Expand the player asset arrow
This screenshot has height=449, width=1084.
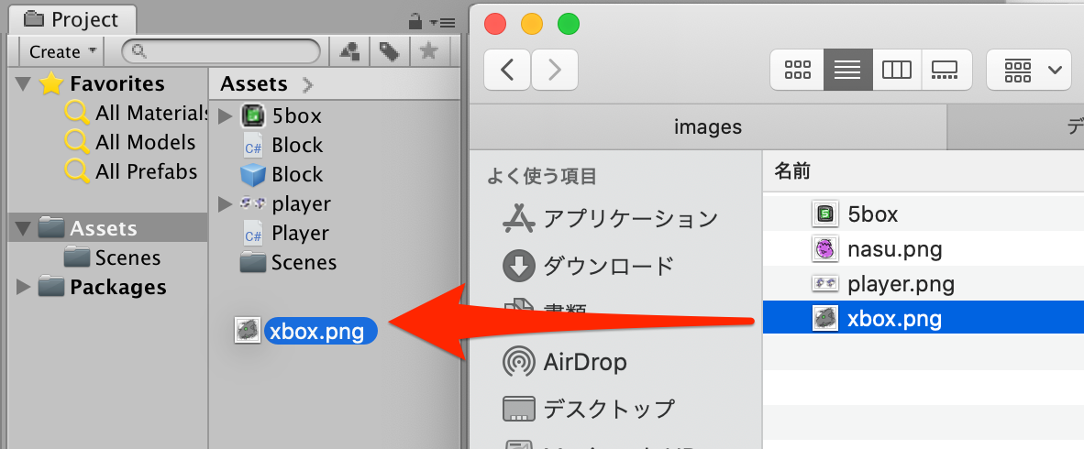(226, 204)
